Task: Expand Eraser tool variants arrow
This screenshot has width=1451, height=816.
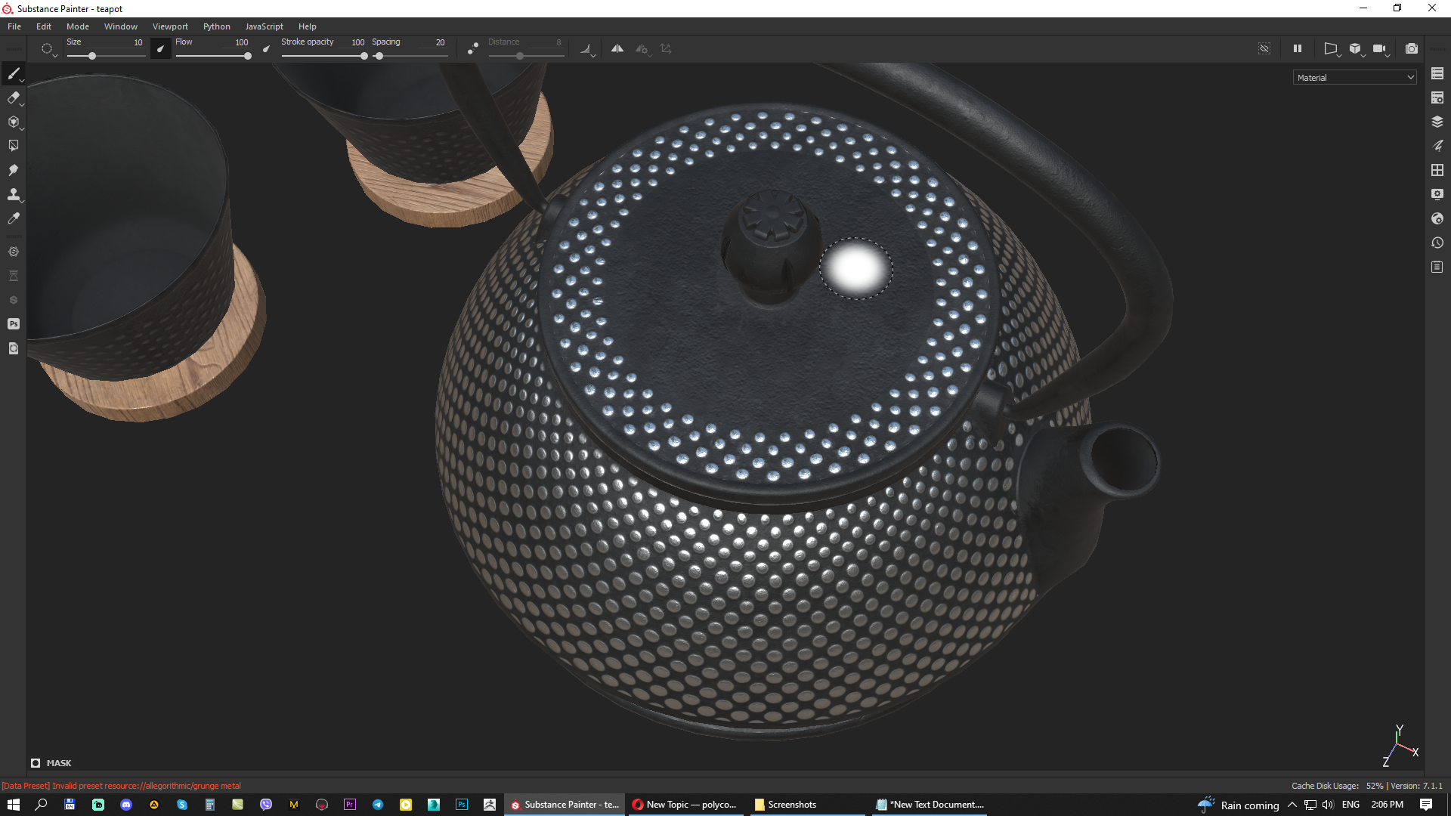Action: 22,105
